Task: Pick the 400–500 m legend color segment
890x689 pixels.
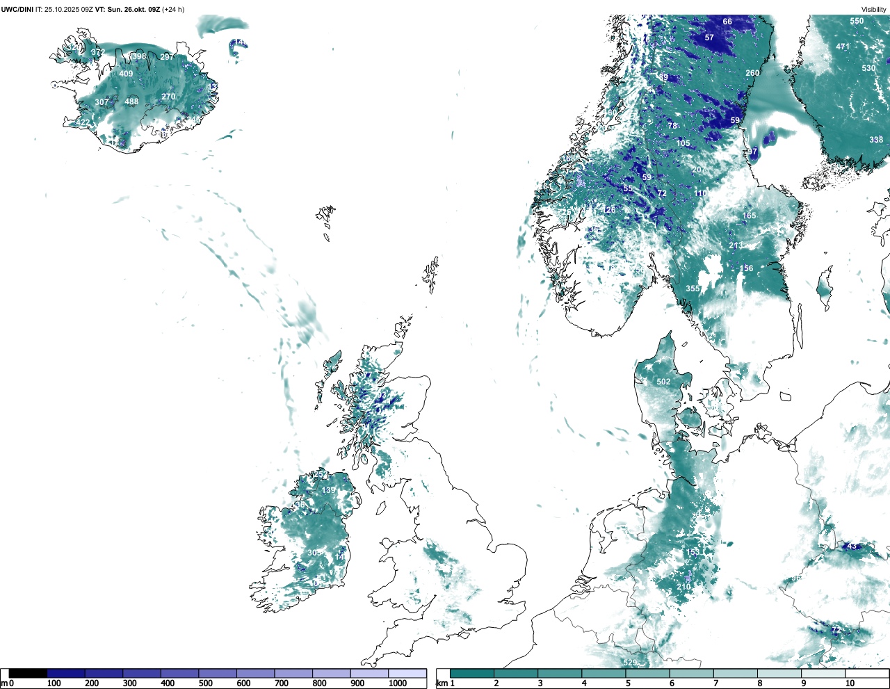Action: point(180,673)
